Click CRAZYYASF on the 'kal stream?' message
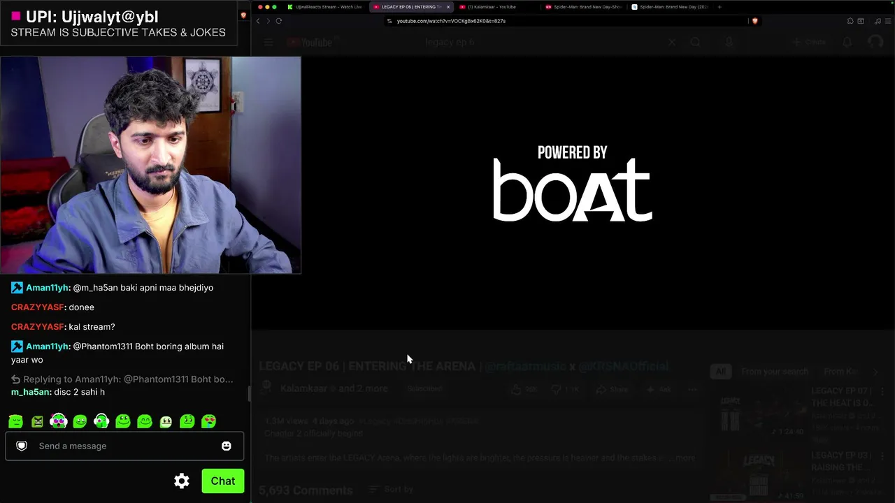Screen dimensions: 895x503 pyautogui.click(x=38, y=327)
